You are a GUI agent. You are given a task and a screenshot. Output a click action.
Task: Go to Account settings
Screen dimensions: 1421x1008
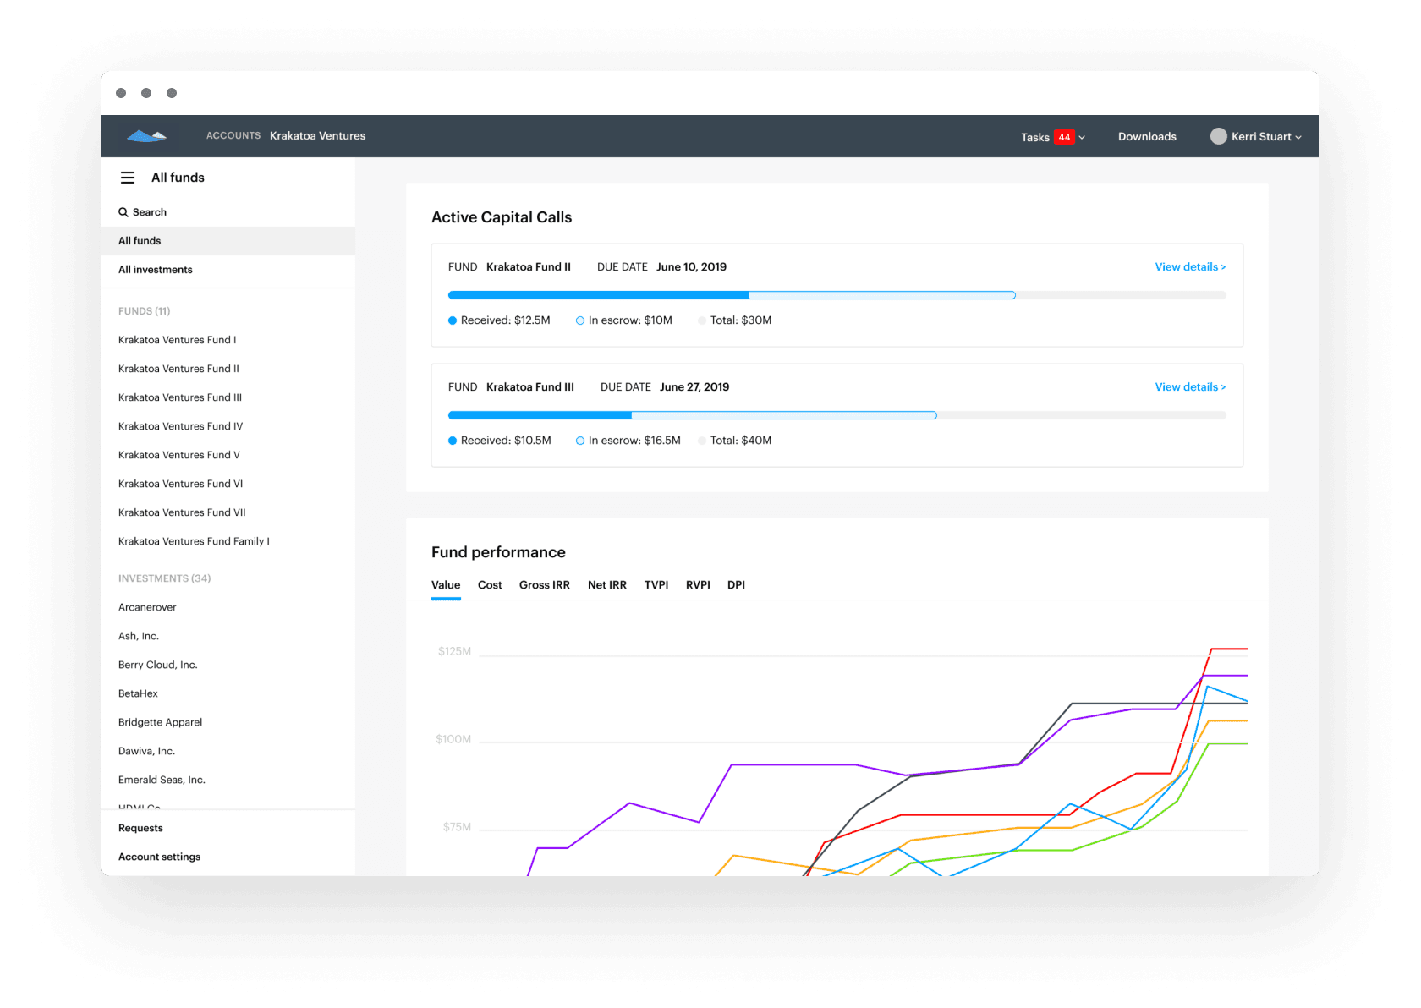[159, 857]
